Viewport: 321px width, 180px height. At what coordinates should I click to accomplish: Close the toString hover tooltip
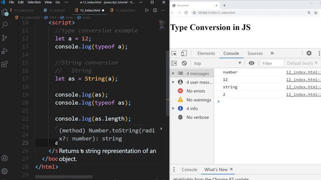pos(161,128)
